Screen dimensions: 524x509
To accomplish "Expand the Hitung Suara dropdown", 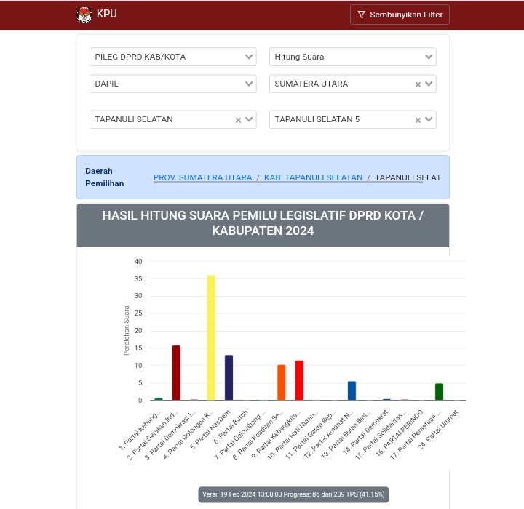I will (x=352, y=57).
